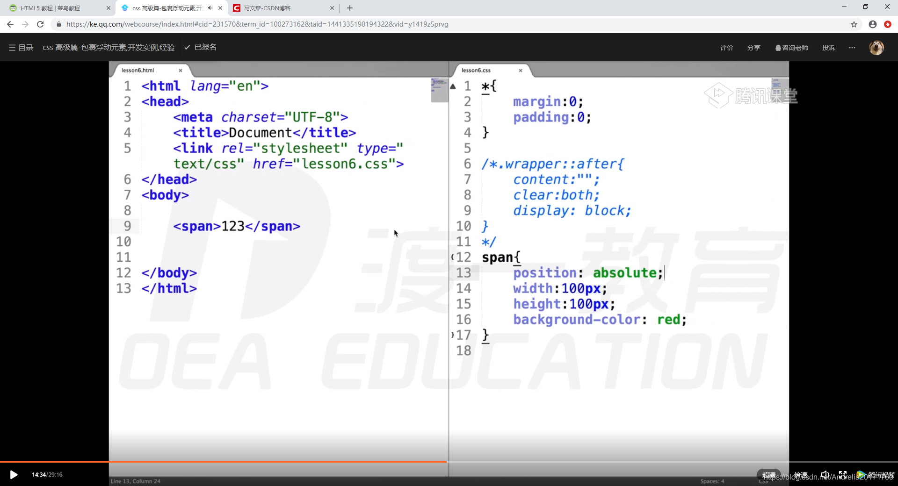Click the red browser update icon
The width and height of the screenshot is (898, 486).
point(888,24)
